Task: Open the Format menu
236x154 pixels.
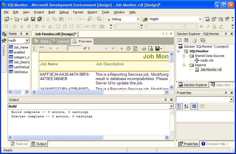Action: (78, 12)
